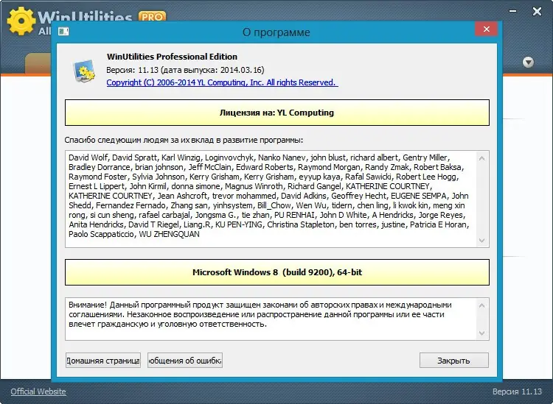553x404 pixels.
Task: Minimize the WinUtilities main window
Action: point(513,11)
